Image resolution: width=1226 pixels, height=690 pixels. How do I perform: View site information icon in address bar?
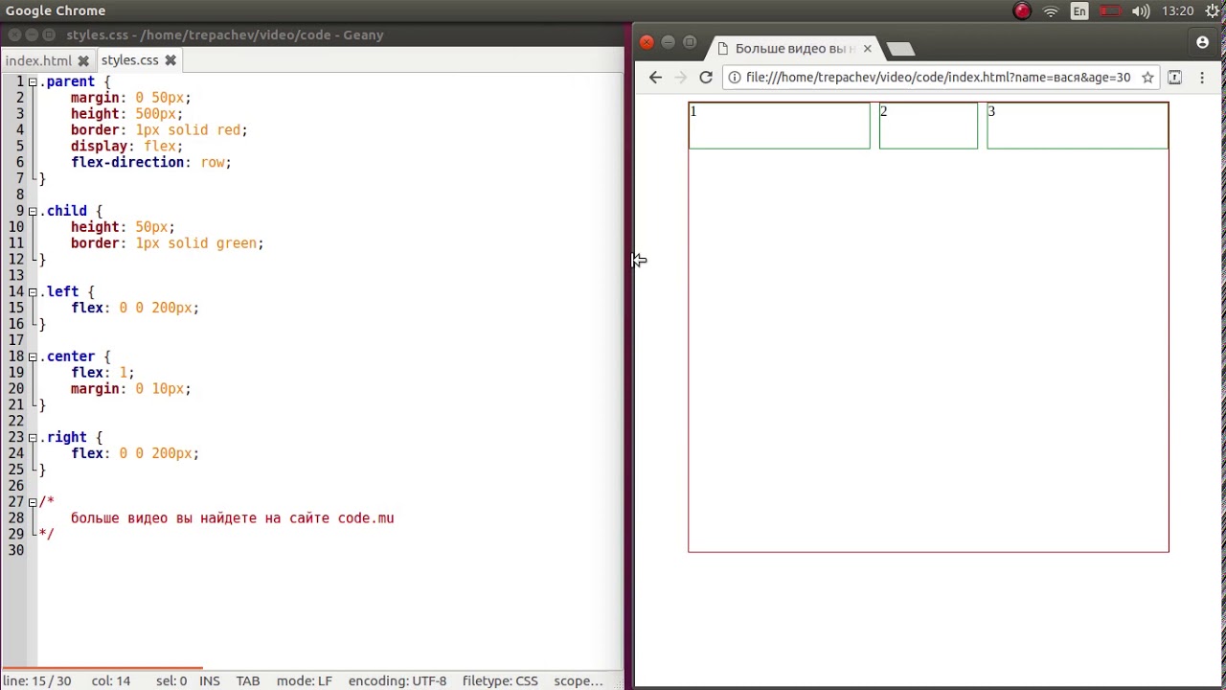click(734, 78)
